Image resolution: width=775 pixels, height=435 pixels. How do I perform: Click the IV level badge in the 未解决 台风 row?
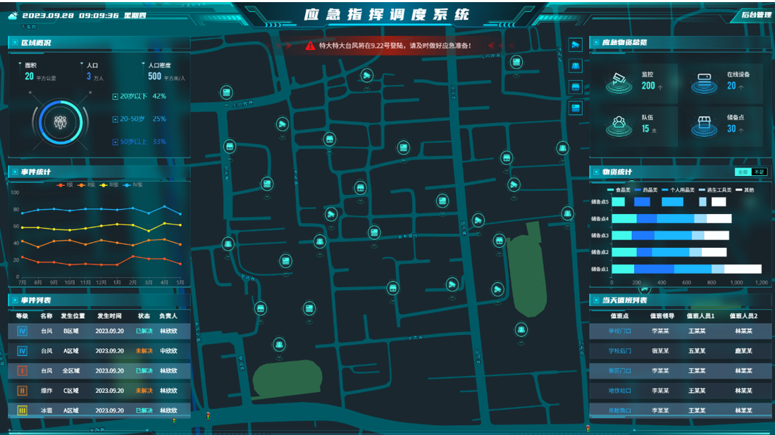click(23, 351)
